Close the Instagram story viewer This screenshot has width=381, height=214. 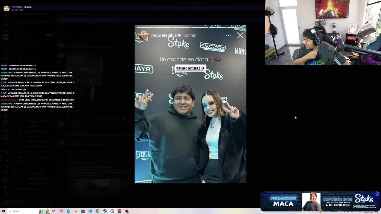click(x=240, y=35)
